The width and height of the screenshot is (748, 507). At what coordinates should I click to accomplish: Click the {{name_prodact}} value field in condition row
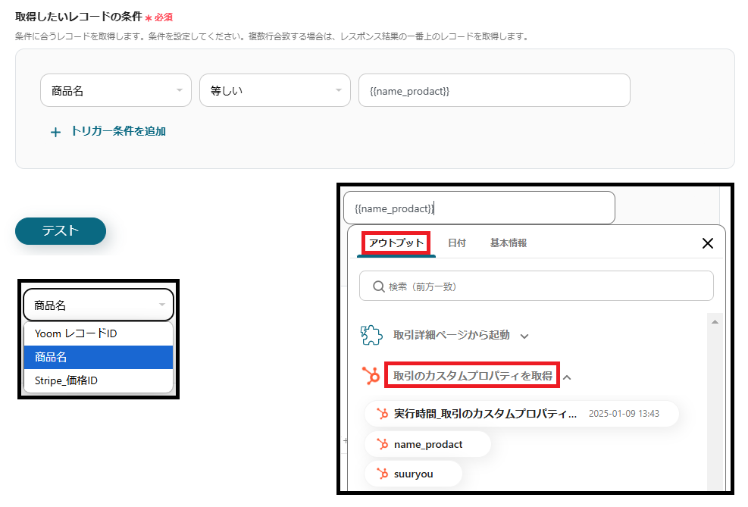click(494, 90)
